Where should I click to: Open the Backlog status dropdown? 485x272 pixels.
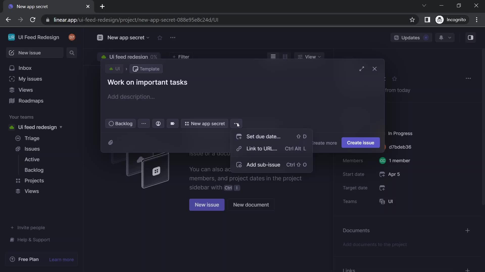[120, 124]
